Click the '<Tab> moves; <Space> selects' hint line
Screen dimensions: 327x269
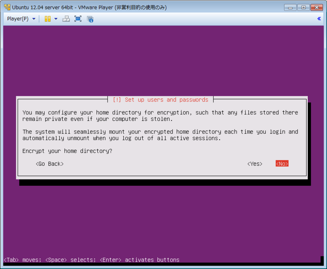92,260
